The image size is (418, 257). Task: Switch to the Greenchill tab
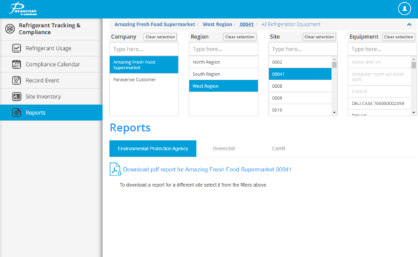click(224, 148)
